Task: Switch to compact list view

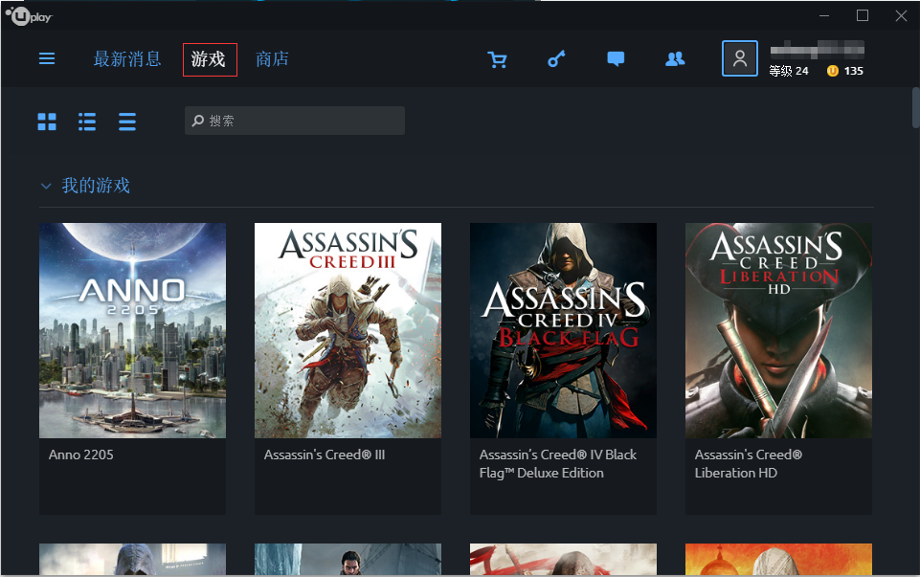Action: [126, 122]
